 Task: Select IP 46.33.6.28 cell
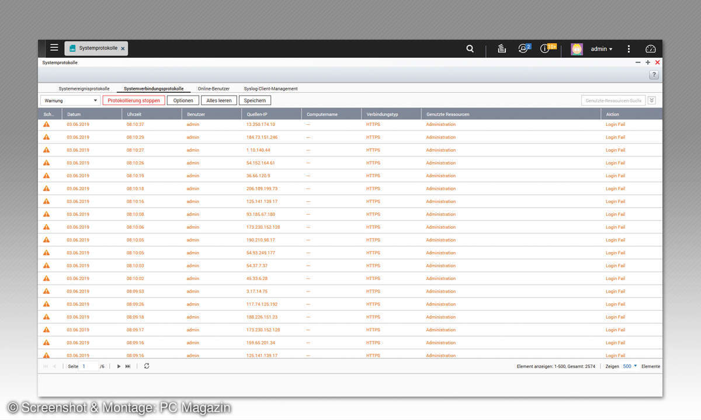257,278
